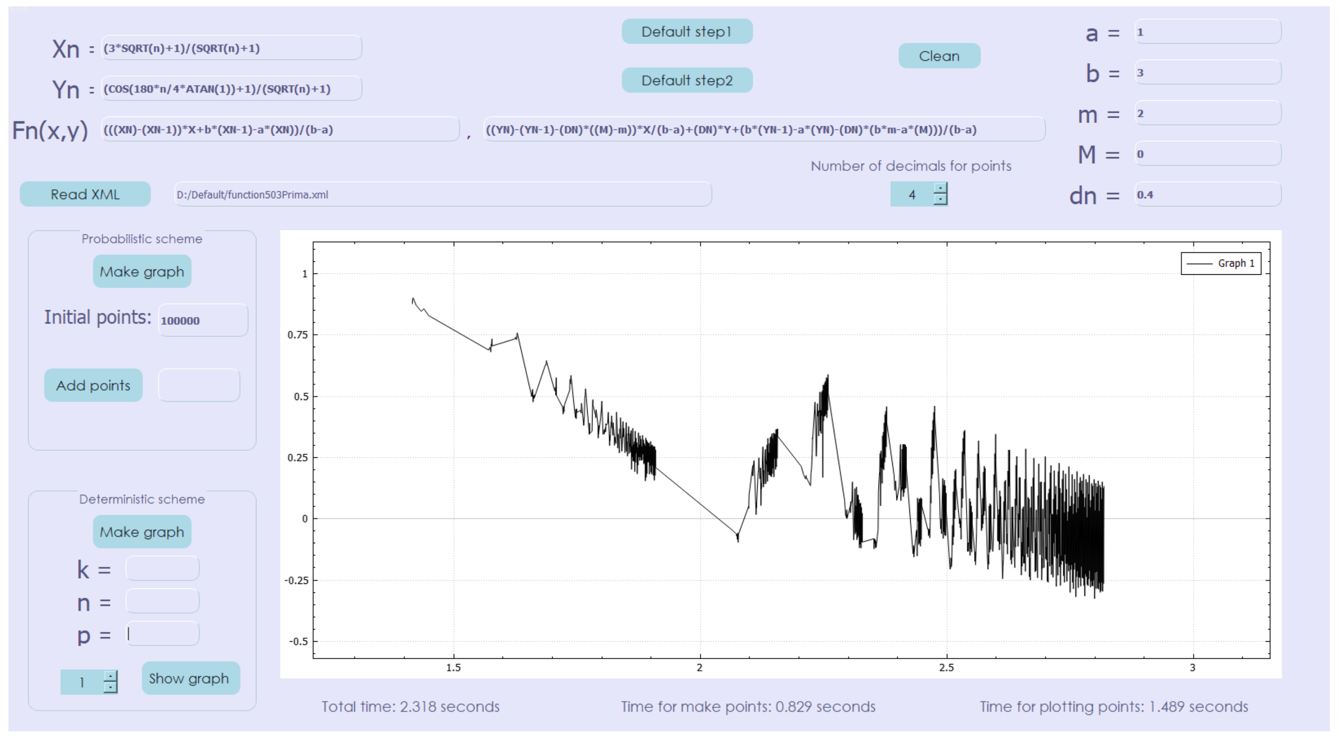Open the File menu
Viewport: 1339px width, 741px height.
tap(19, 9)
